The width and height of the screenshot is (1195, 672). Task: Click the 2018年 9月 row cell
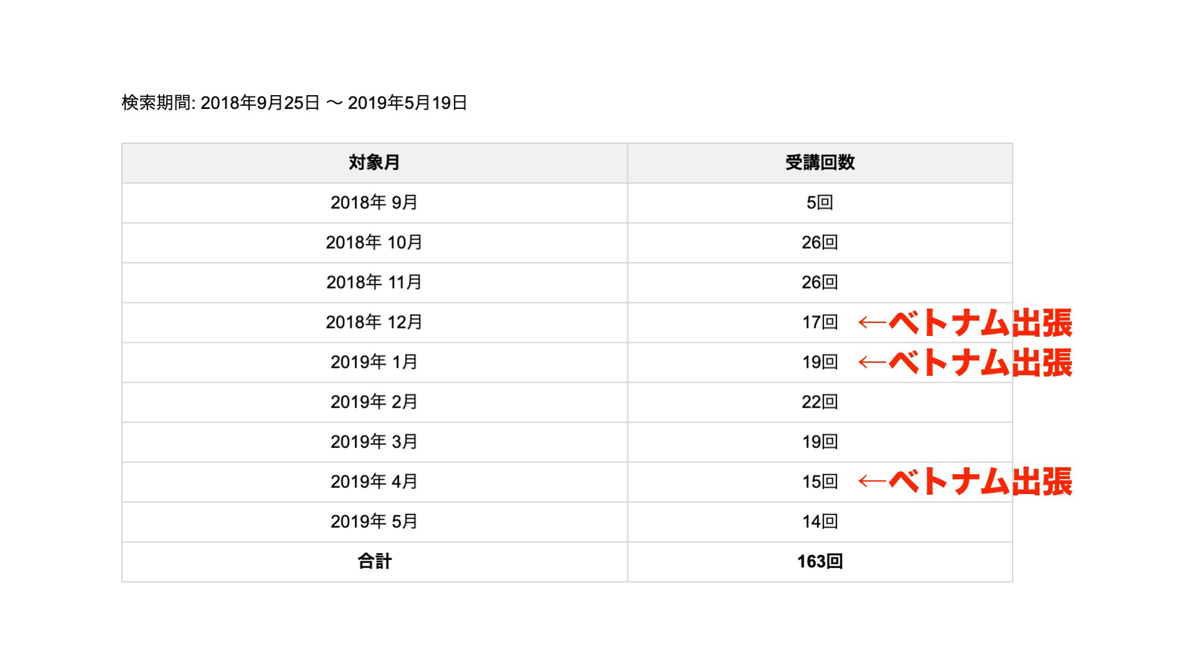(x=375, y=203)
